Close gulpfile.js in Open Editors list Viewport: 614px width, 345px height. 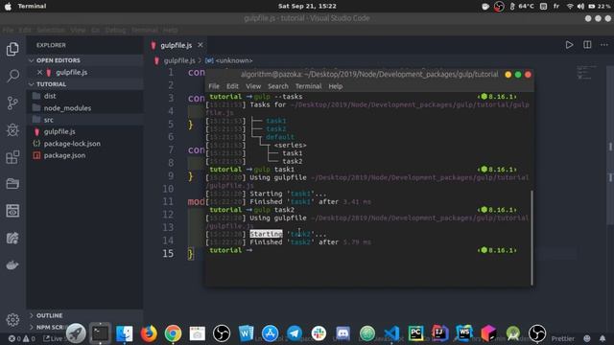pos(39,72)
